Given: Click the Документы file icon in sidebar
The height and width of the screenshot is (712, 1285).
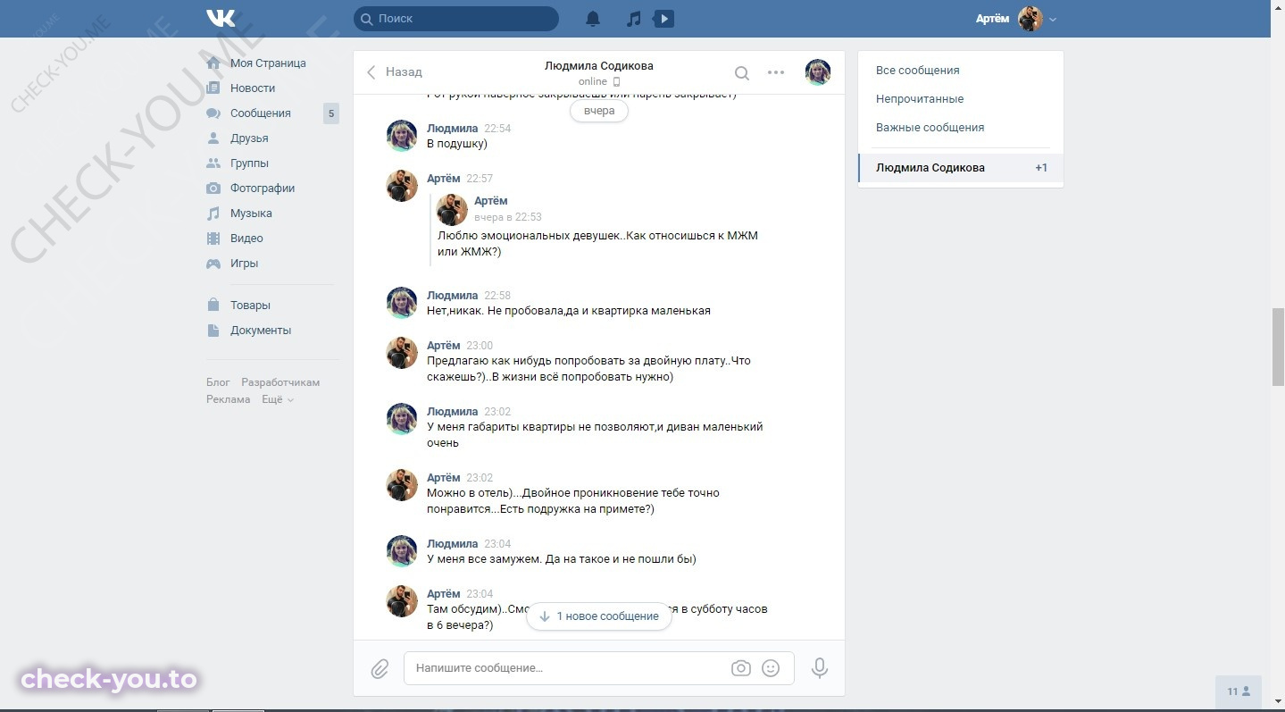Looking at the screenshot, I should click(213, 331).
